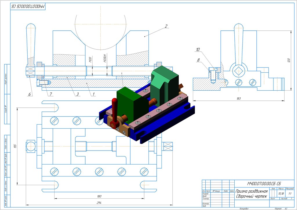
Task: Click part callout number 7
Action: click(51, 94)
